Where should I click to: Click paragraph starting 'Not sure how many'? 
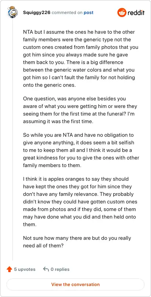click(x=77, y=242)
